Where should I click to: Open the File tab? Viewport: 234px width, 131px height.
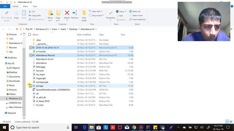(5, 6)
